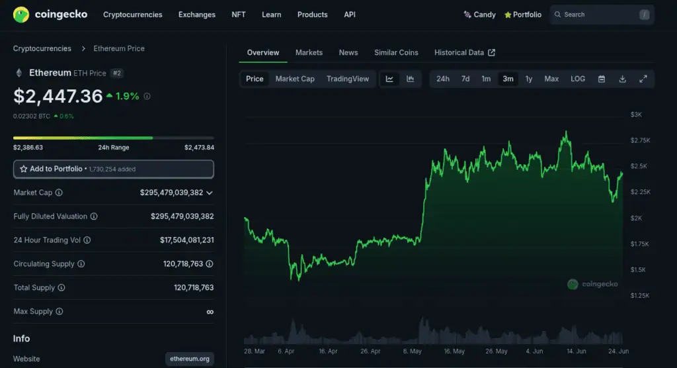
Task: Open Portfolio link in header
Action: (523, 15)
